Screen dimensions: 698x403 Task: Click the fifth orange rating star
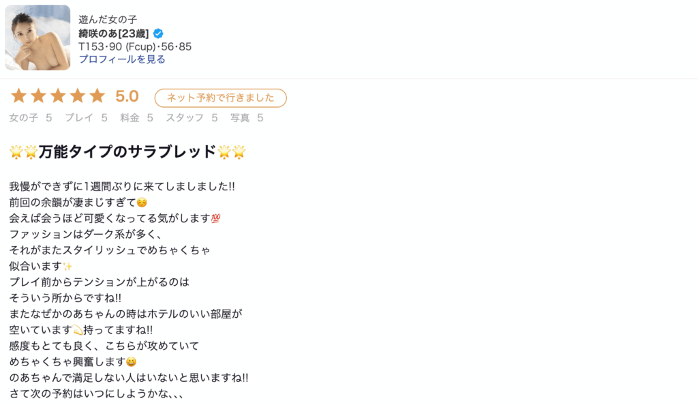coord(97,96)
